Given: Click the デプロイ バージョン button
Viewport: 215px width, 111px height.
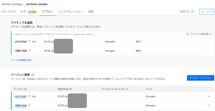Looking at the screenshot, I should pos(201,78).
